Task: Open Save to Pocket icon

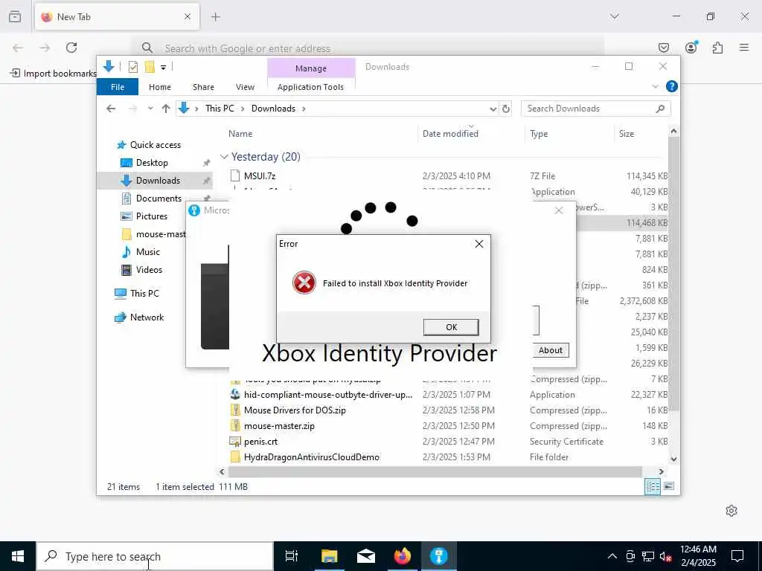Action: point(664,48)
